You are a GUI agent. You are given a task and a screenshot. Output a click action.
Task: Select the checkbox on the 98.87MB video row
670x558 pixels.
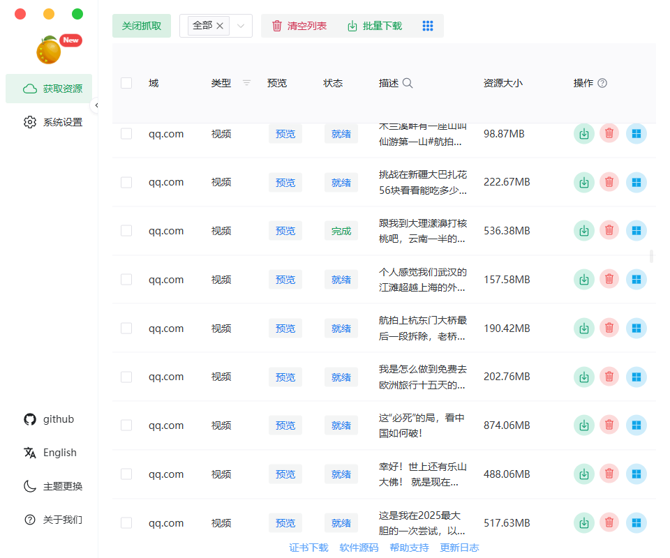click(x=126, y=133)
